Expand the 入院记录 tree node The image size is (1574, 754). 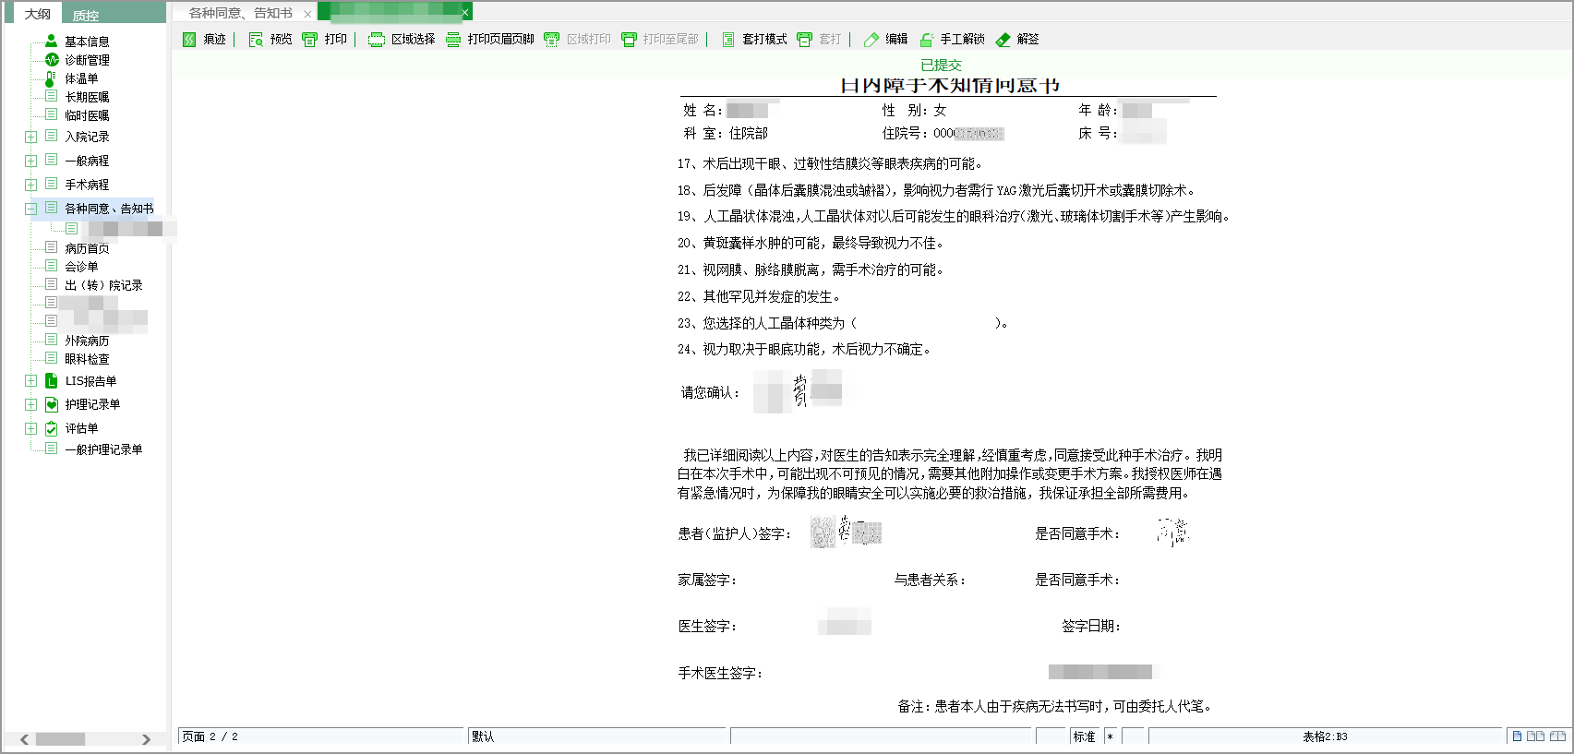(30, 137)
